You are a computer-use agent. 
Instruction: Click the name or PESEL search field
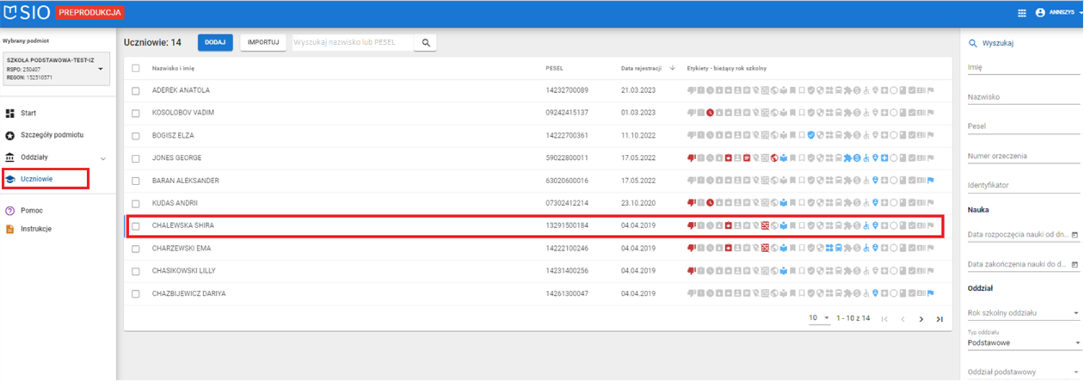point(352,43)
